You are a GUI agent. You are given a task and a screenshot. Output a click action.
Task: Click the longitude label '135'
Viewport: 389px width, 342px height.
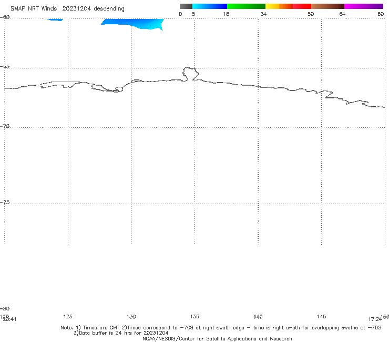(x=194, y=316)
